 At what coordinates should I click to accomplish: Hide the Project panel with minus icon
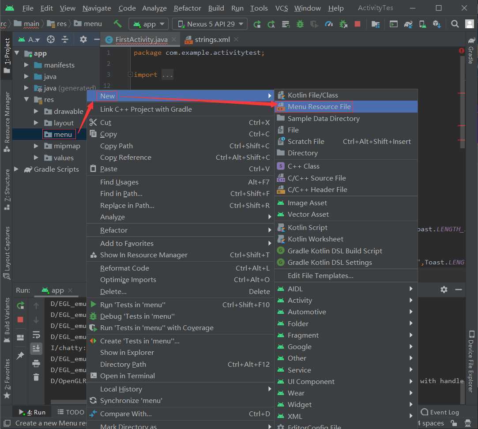click(x=96, y=39)
